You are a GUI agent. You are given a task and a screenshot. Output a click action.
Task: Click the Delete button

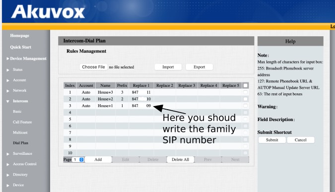pyautogui.click(x=153, y=160)
